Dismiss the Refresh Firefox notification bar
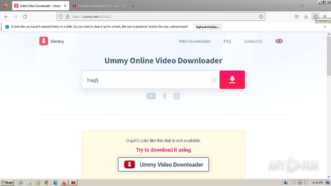Viewport: 331px width, 186px height. click(325, 27)
